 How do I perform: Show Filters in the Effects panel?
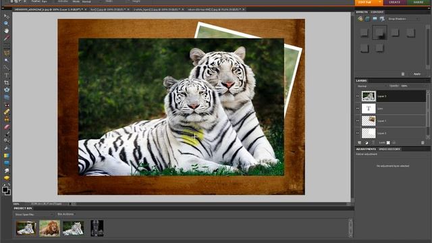pyautogui.click(x=360, y=19)
